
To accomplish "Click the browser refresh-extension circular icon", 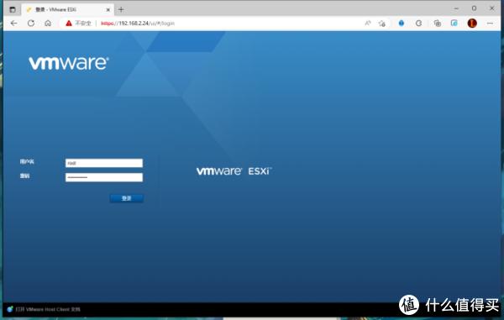I will (x=418, y=24).
